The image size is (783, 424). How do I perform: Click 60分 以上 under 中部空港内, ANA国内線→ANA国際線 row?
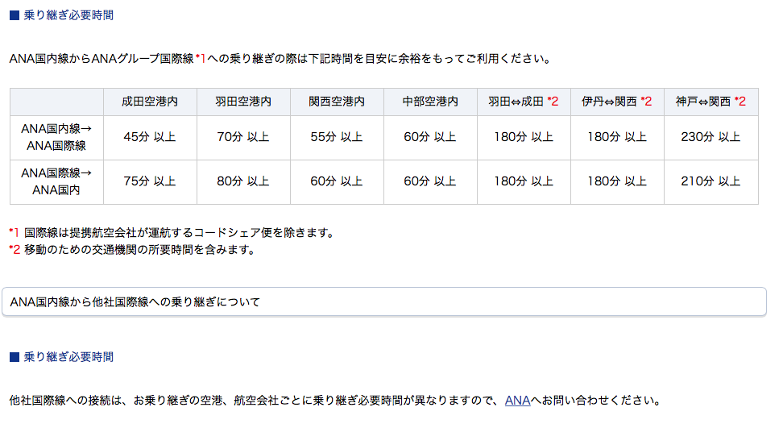point(430,137)
